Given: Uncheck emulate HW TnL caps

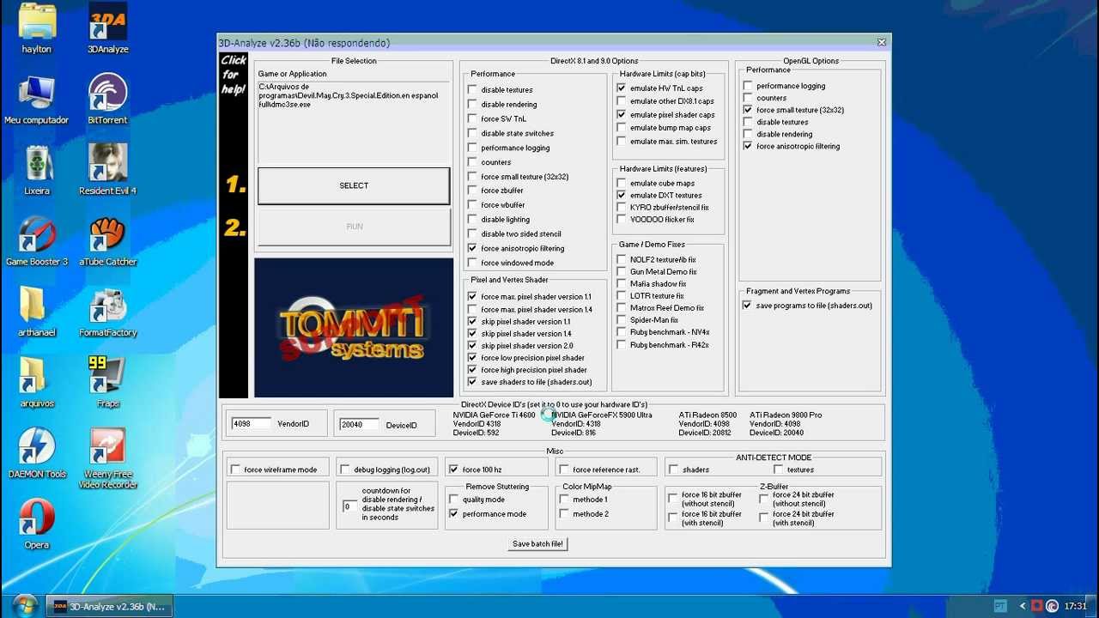Looking at the screenshot, I should [622, 88].
